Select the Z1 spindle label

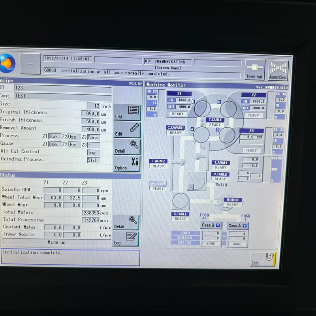179,94
